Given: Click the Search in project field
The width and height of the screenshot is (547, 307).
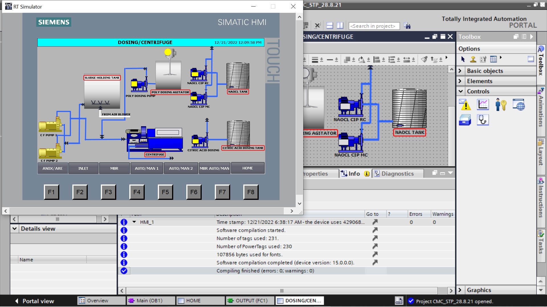Looking at the screenshot, I should (x=374, y=26).
